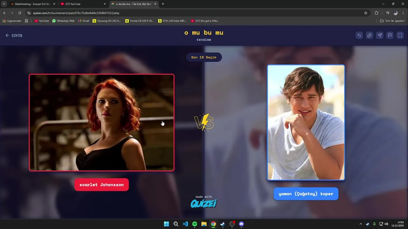This screenshot has width=408, height=229.
Task: Open the media control icon in Chrome toolbar
Action: click(x=388, y=13)
